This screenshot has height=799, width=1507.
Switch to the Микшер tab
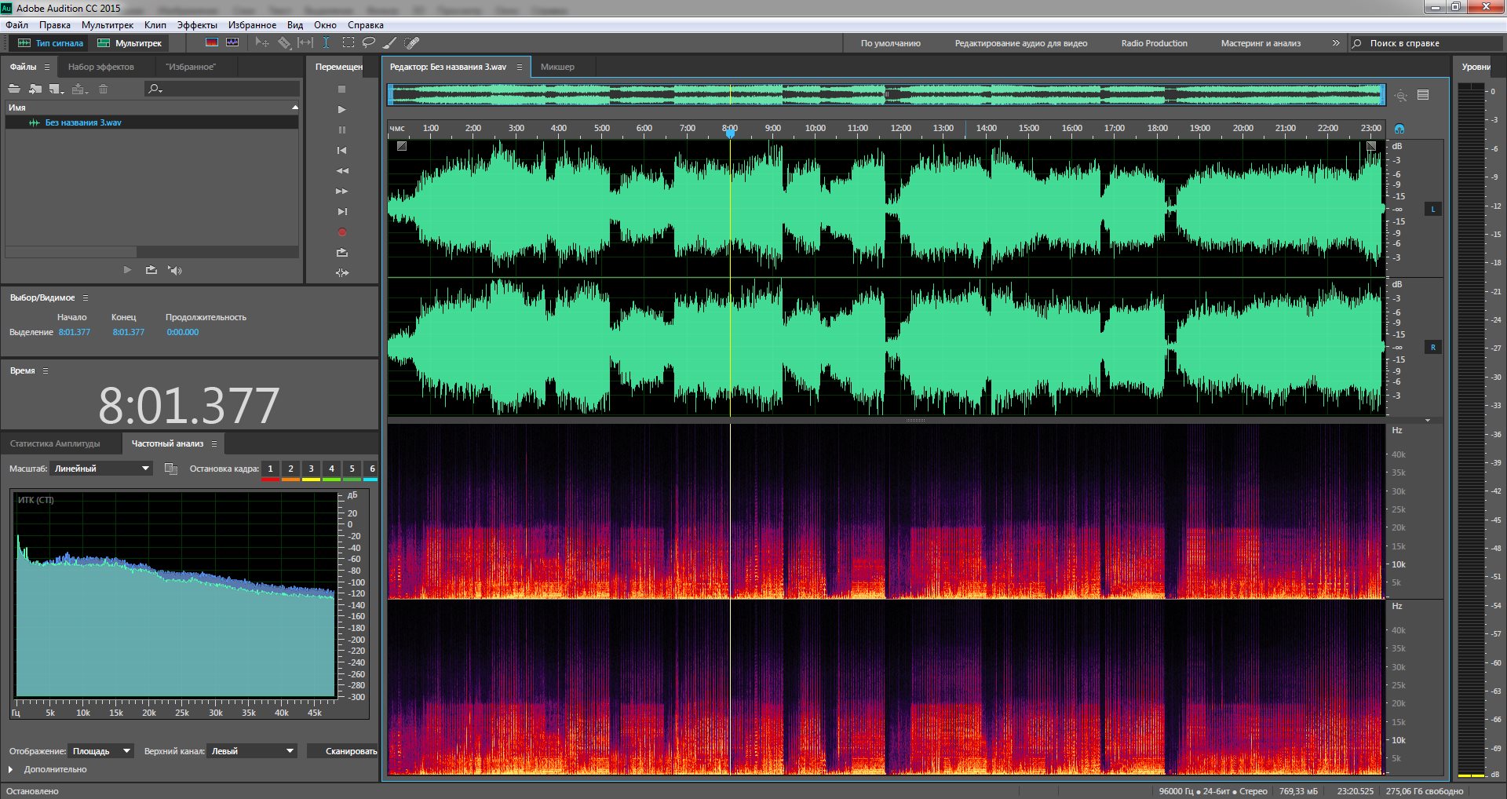557,67
